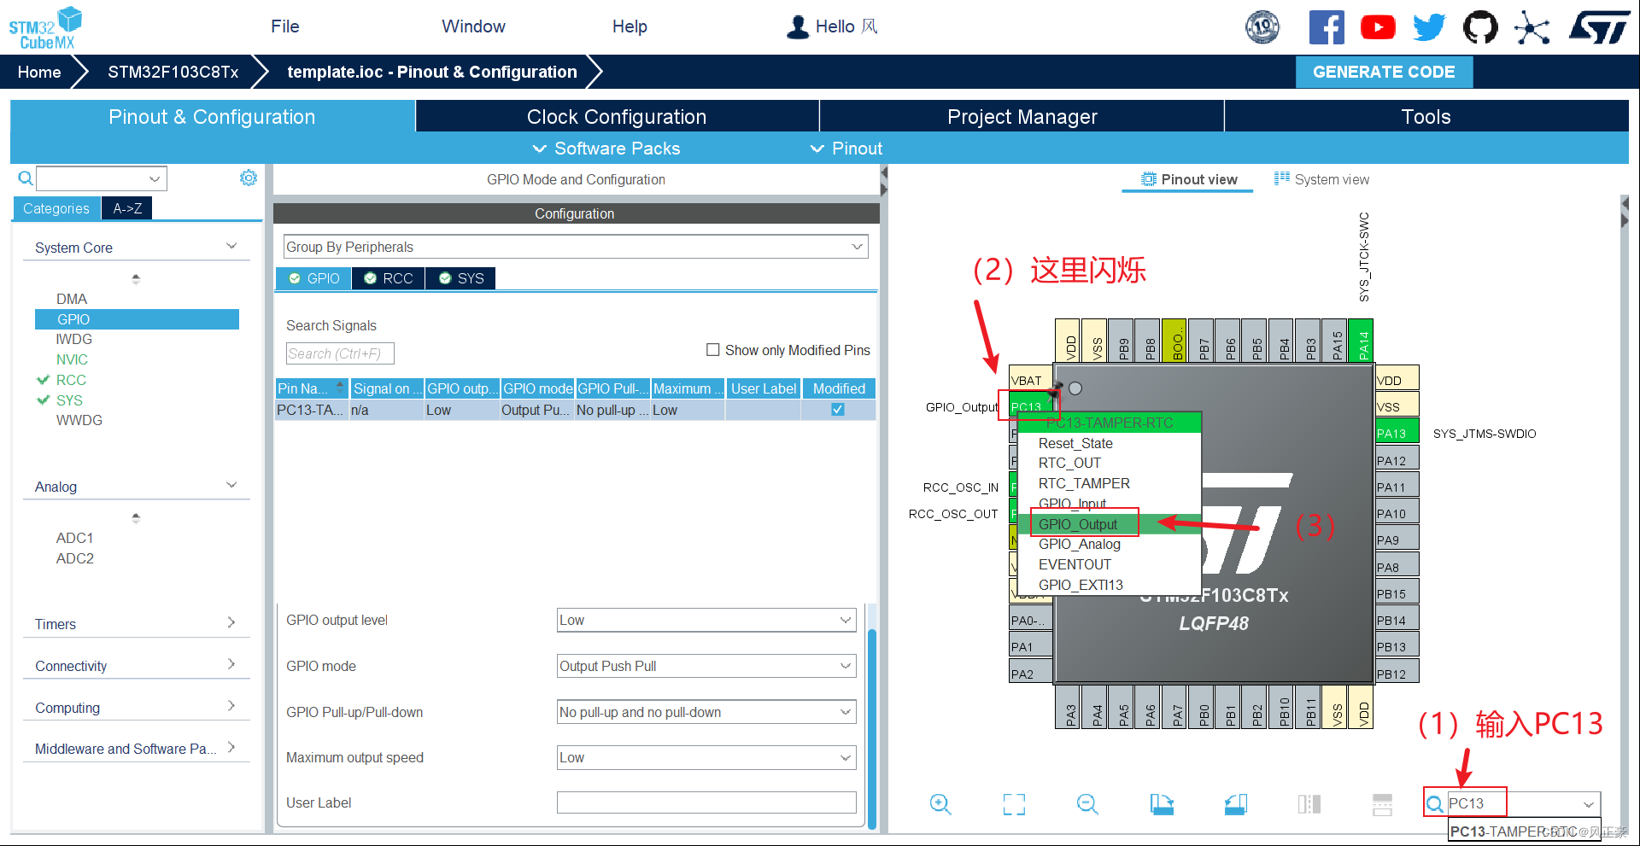Rotate the chip view counter-clockwise
This screenshot has width=1640, height=846.
[x=1235, y=803]
